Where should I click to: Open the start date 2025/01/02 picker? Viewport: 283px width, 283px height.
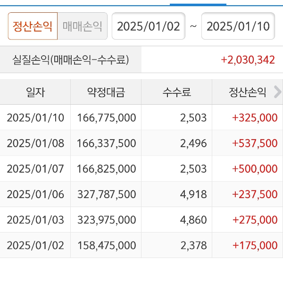click(x=149, y=26)
